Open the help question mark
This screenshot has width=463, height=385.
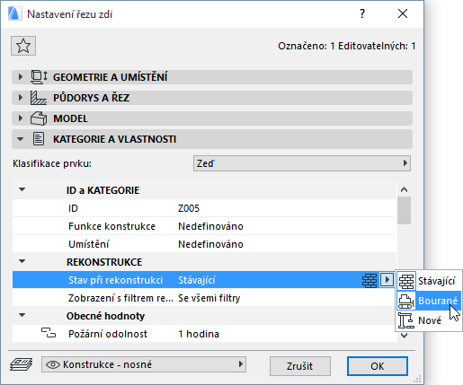[362, 13]
